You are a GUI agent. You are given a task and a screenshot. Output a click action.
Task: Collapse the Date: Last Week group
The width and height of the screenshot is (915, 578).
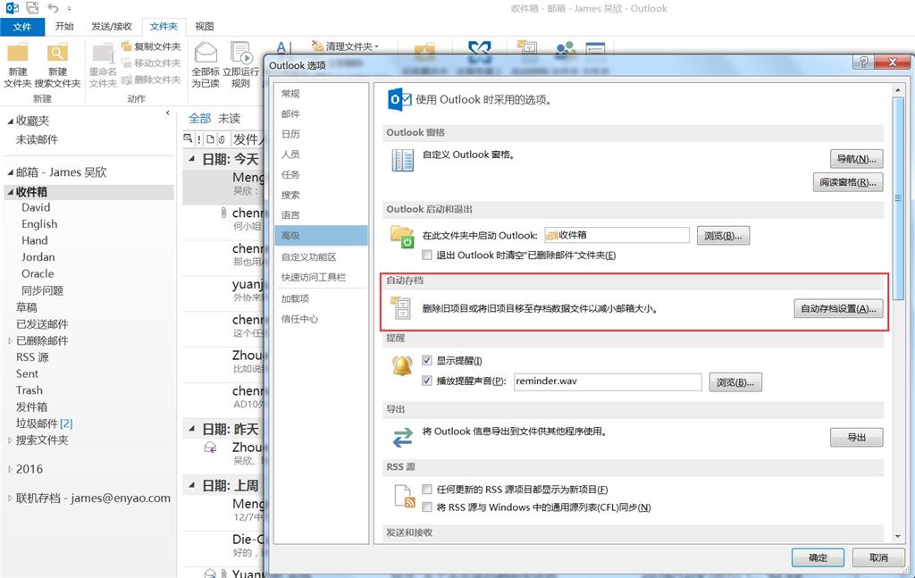(x=191, y=485)
